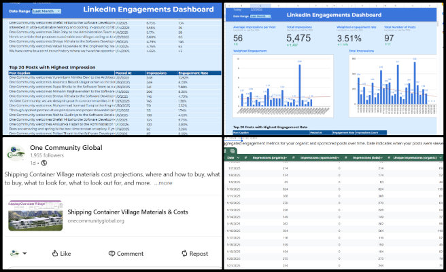Image resolution: width=446 pixels, height=272 pixels.
Task: Click the Total Impressions chart title
Action: point(362,51)
